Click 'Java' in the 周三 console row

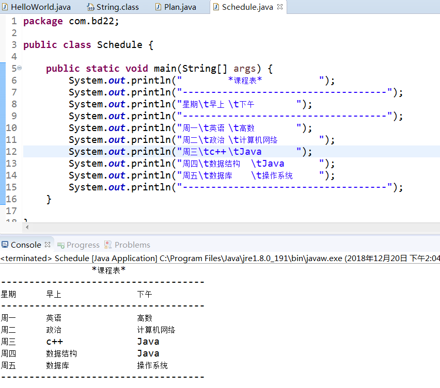[x=148, y=342]
